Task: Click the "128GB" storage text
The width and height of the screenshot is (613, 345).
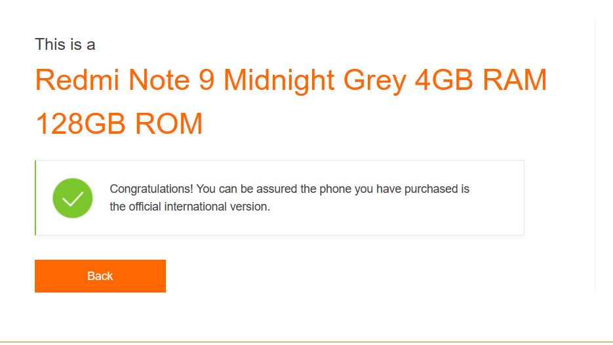Action: (81, 124)
